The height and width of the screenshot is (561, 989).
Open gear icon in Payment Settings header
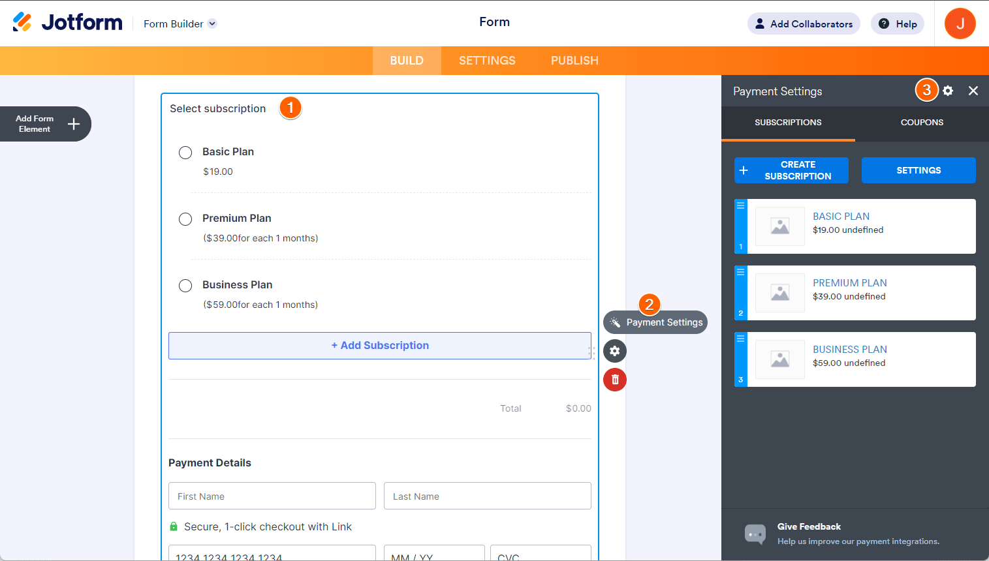pos(948,91)
